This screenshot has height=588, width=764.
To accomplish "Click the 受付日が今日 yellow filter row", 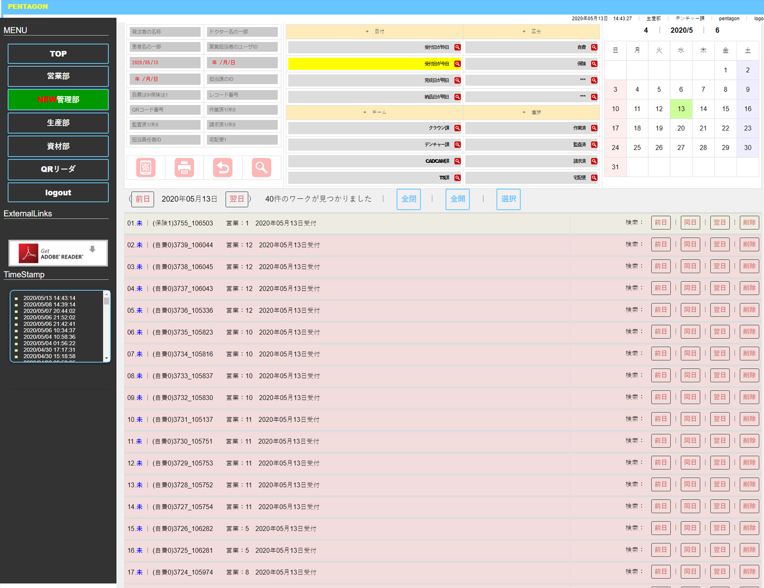I will tap(375, 64).
